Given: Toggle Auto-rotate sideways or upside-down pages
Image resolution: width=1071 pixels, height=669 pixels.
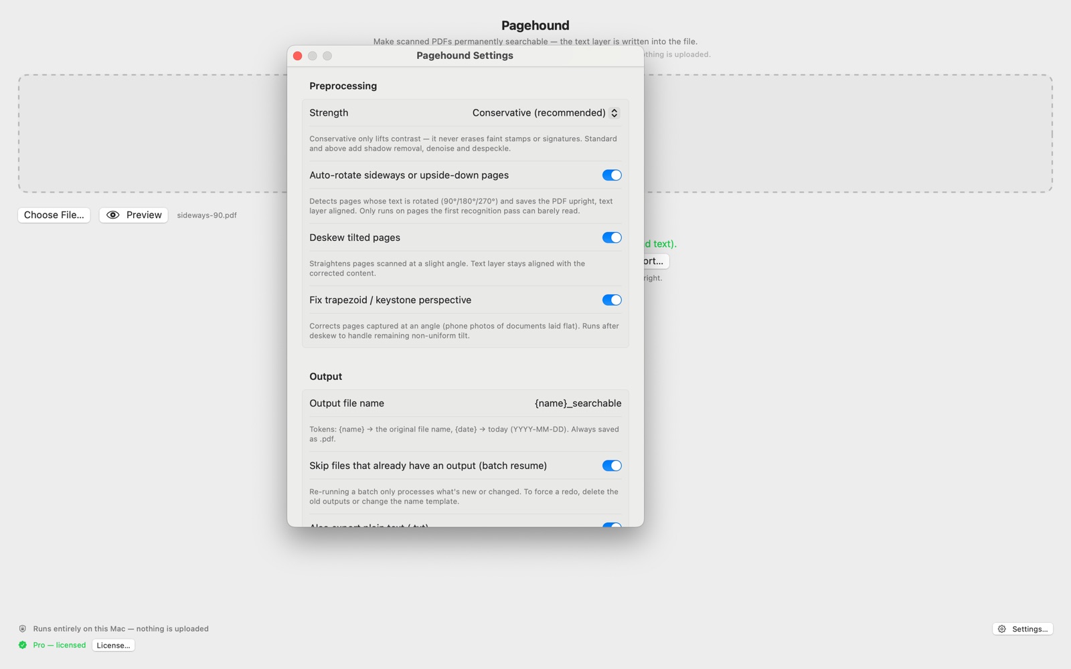Looking at the screenshot, I should point(612,175).
